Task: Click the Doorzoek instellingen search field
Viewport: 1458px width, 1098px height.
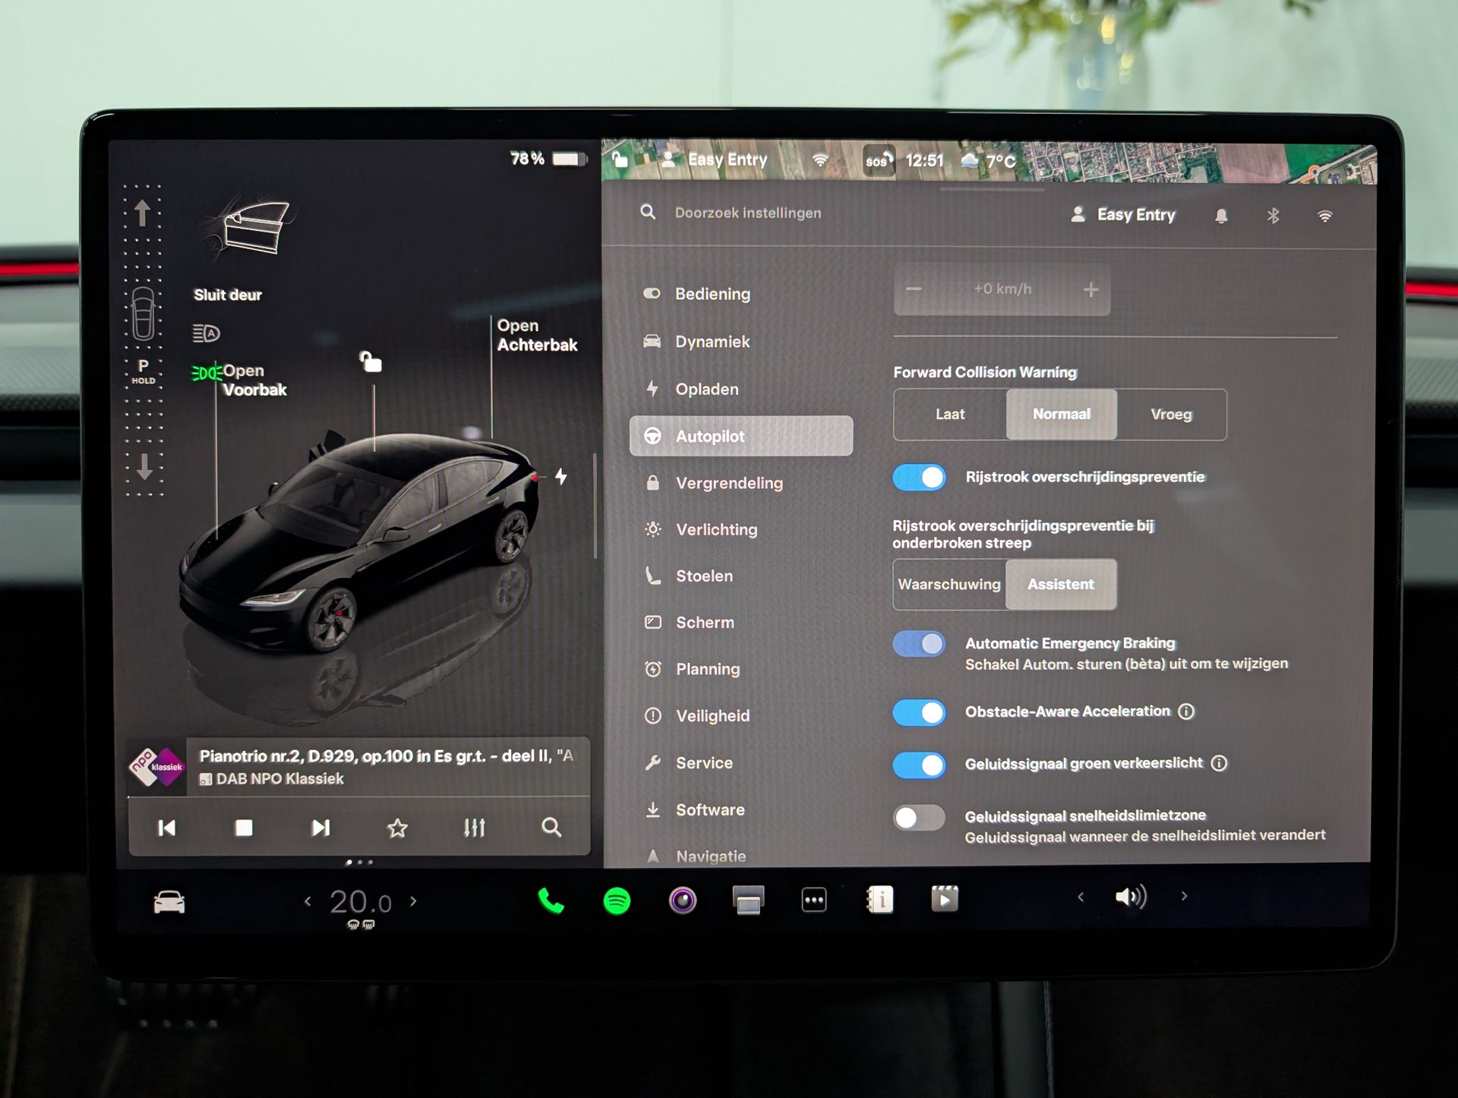Action: 748,213
